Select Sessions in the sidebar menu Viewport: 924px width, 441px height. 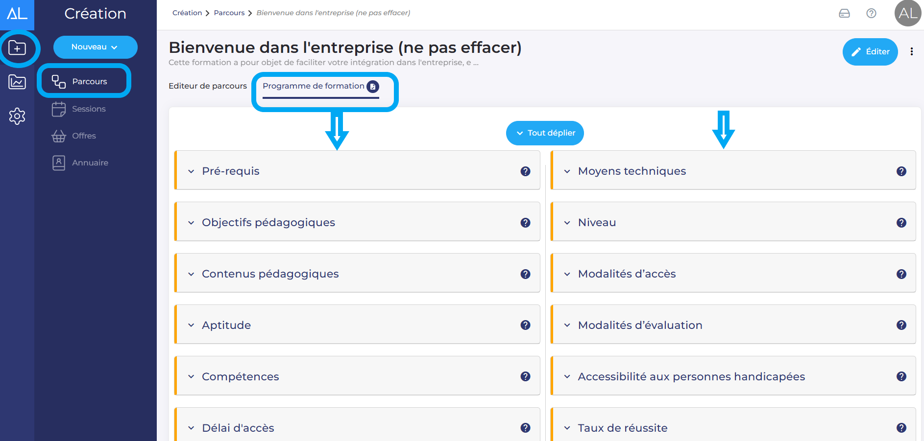coord(89,109)
